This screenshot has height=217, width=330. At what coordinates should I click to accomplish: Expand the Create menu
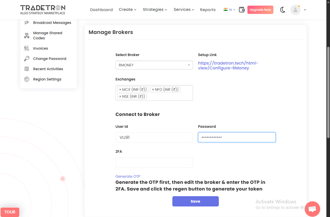coord(127,10)
